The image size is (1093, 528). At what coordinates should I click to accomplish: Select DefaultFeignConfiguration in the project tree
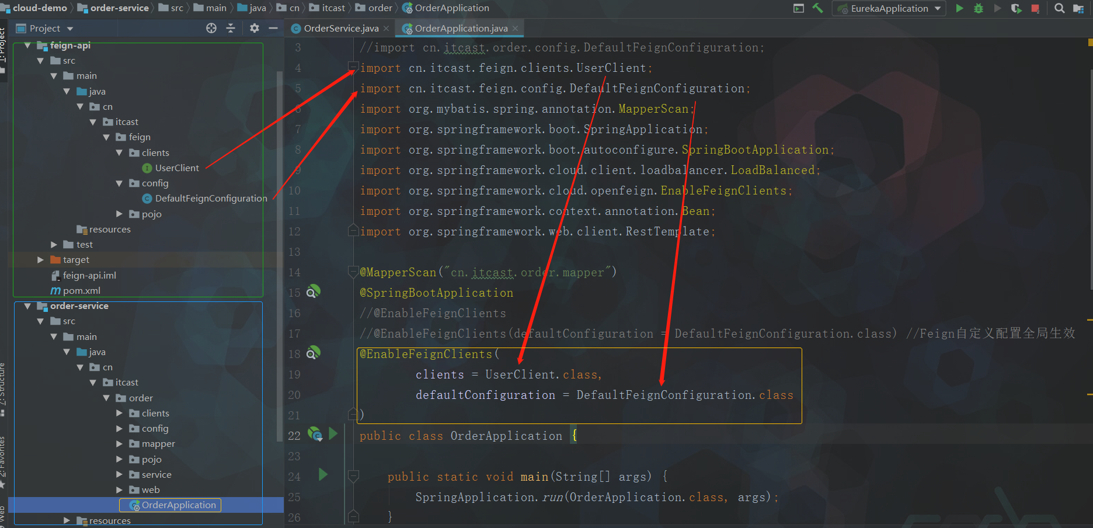pyautogui.click(x=211, y=199)
